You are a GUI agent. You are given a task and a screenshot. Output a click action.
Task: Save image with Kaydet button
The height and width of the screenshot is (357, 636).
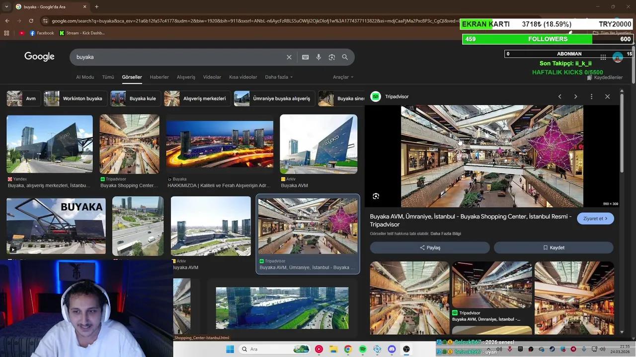[x=554, y=247]
